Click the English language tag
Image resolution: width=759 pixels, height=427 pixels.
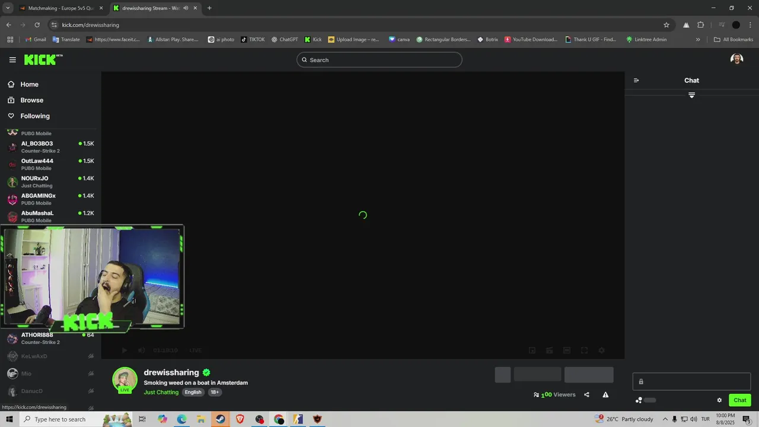(x=193, y=393)
